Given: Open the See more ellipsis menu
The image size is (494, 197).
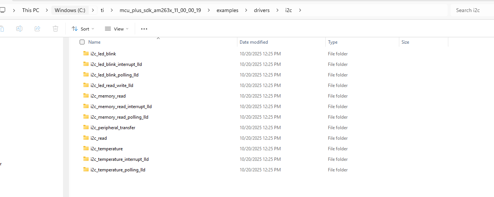Looking at the screenshot, I should [144, 29].
